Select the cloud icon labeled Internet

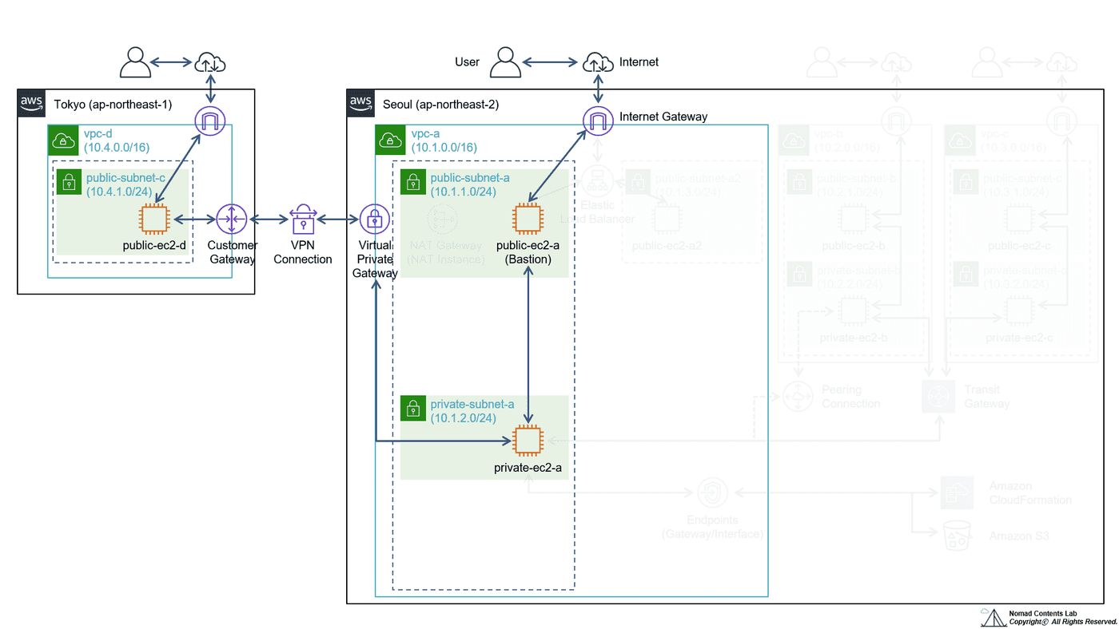coord(597,62)
